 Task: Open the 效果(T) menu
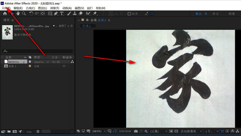coord(55,8)
